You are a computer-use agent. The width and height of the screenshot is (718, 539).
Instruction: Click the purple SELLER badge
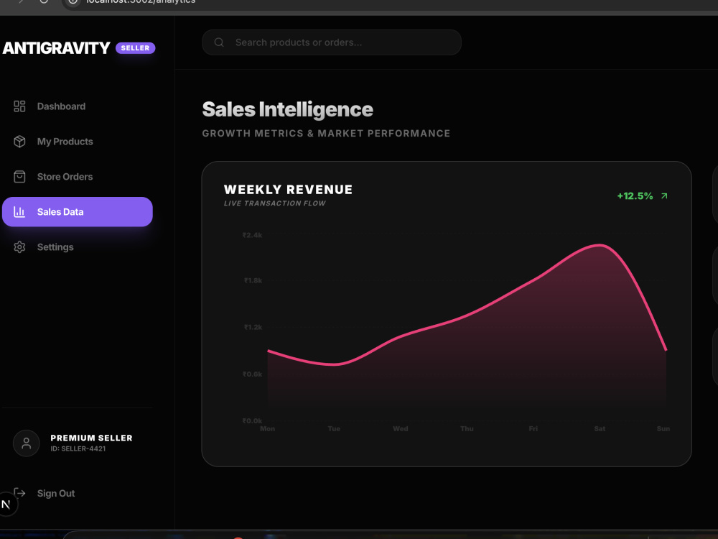tap(135, 48)
